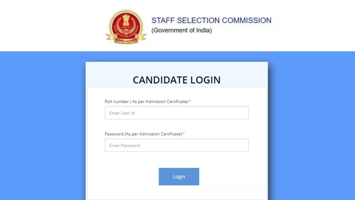The image size is (355, 200).
Task: Click the Password field label
Action: click(143, 134)
